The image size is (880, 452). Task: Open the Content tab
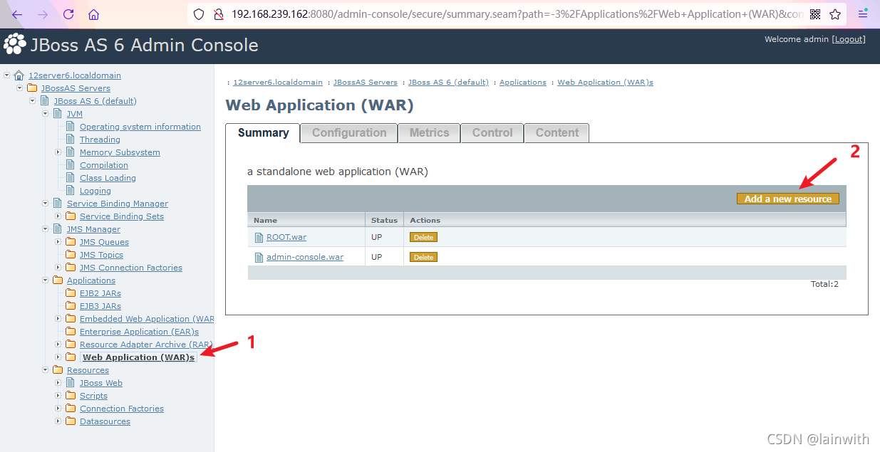tap(557, 133)
